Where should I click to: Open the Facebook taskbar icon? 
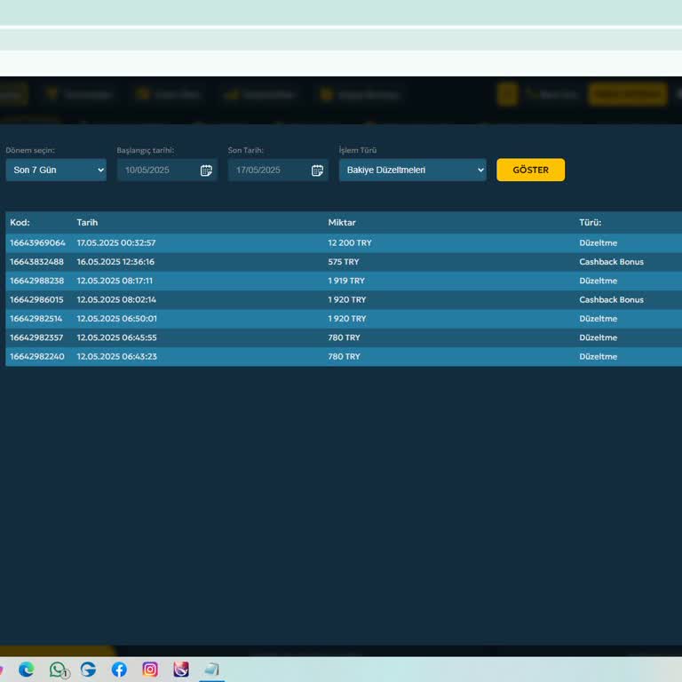point(119,670)
